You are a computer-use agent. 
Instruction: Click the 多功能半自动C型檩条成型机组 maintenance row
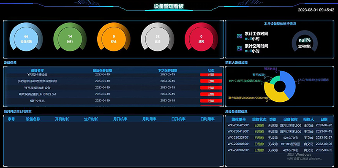113,81
